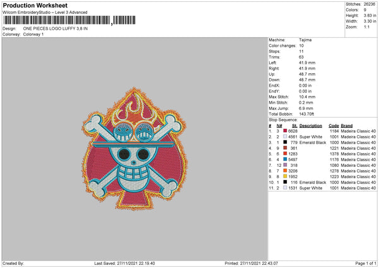This screenshot has width=379, height=268.
Task: Click the 'Down:' measurement label
Action: click(274, 80)
